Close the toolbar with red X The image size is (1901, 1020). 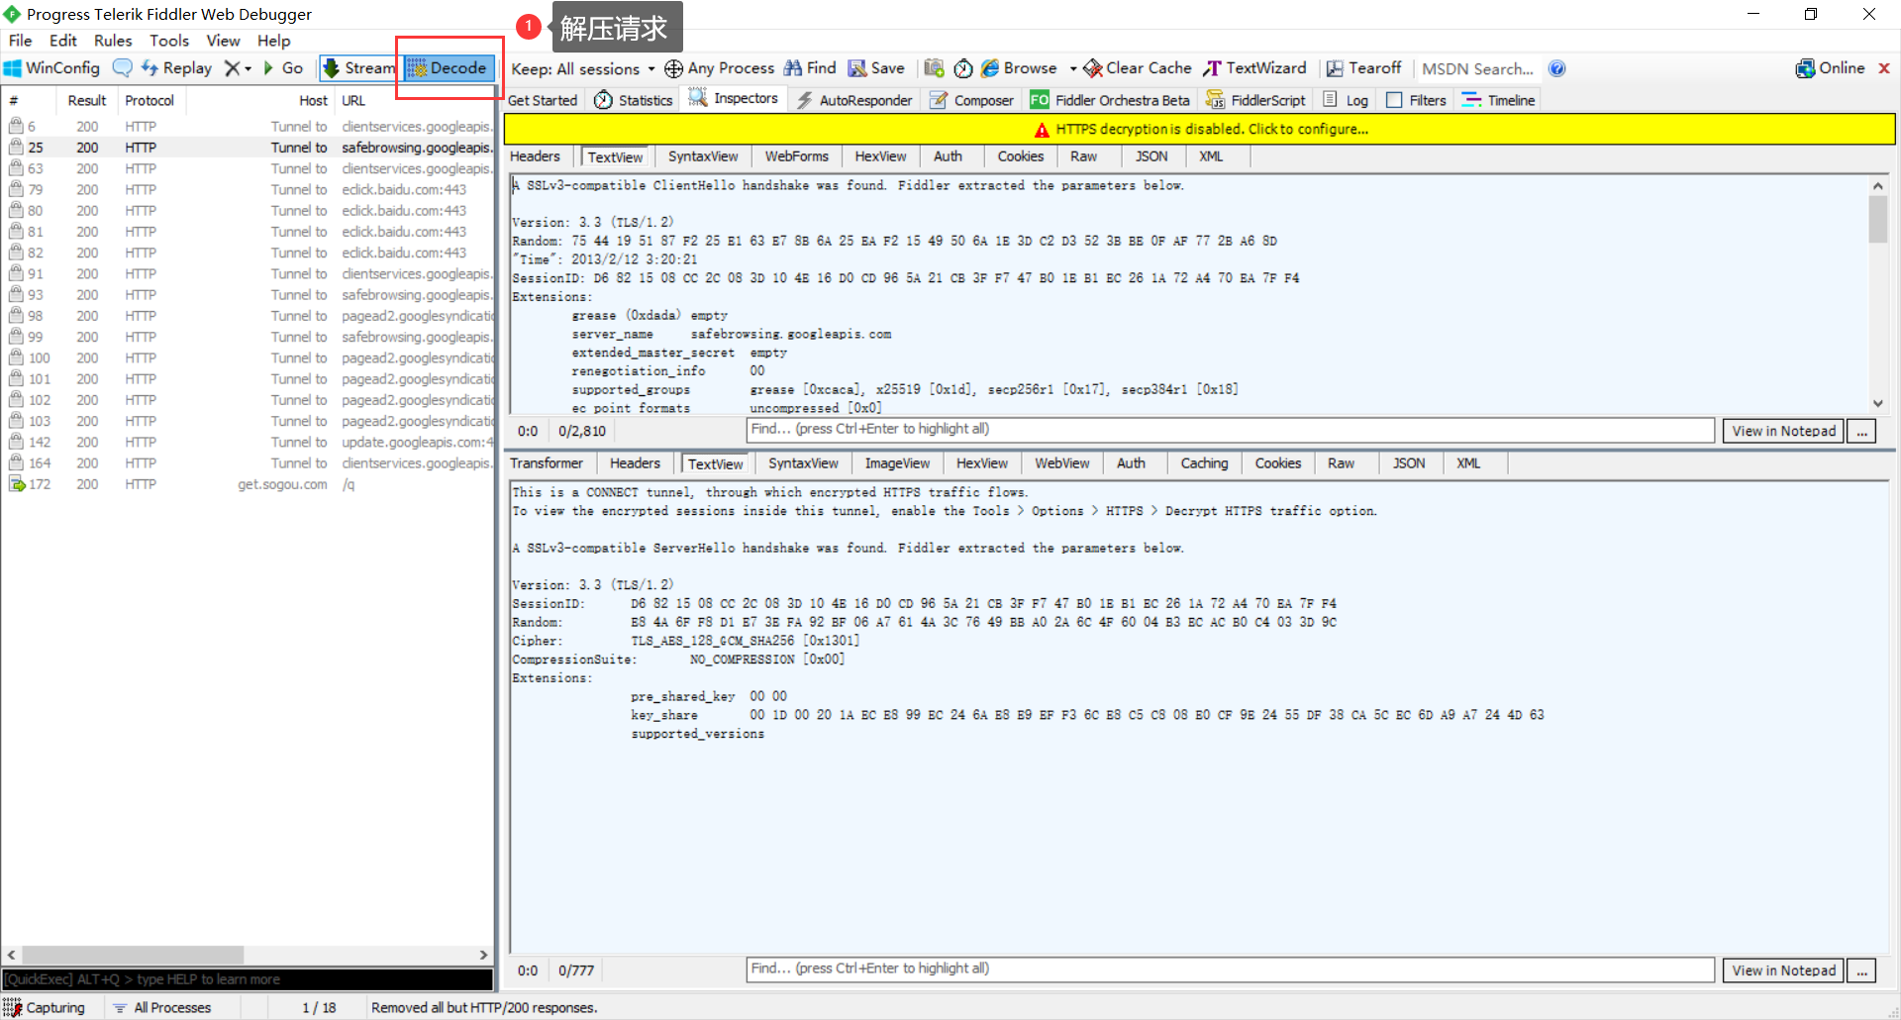[1884, 68]
